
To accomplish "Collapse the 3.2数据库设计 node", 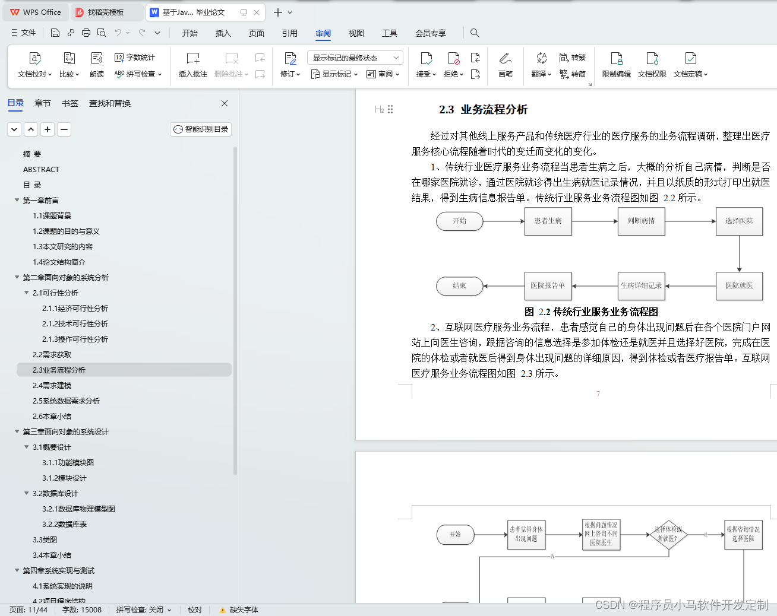I will 27,493.
